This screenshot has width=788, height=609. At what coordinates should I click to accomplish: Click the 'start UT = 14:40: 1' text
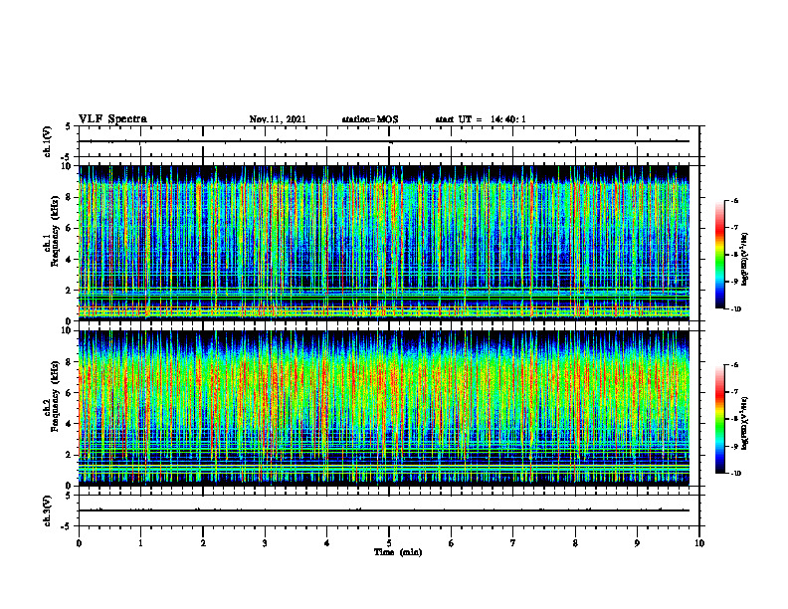481,119
